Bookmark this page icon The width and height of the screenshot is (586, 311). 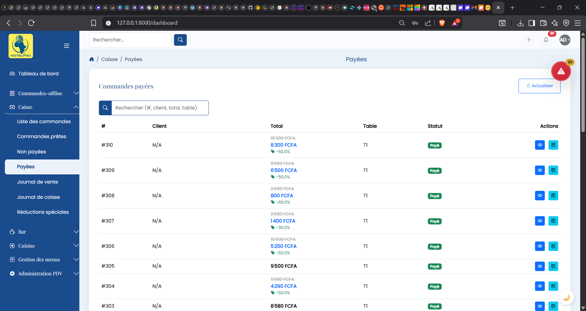coord(94,23)
